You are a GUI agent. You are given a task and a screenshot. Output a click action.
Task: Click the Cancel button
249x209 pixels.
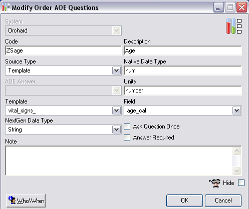(223, 200)
